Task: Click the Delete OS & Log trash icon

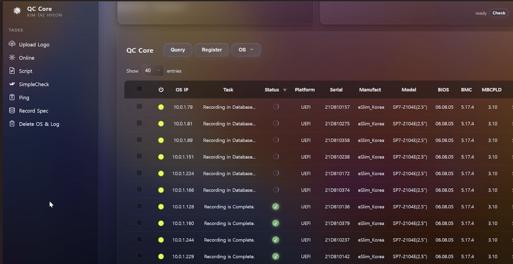Action: (12, 124)
